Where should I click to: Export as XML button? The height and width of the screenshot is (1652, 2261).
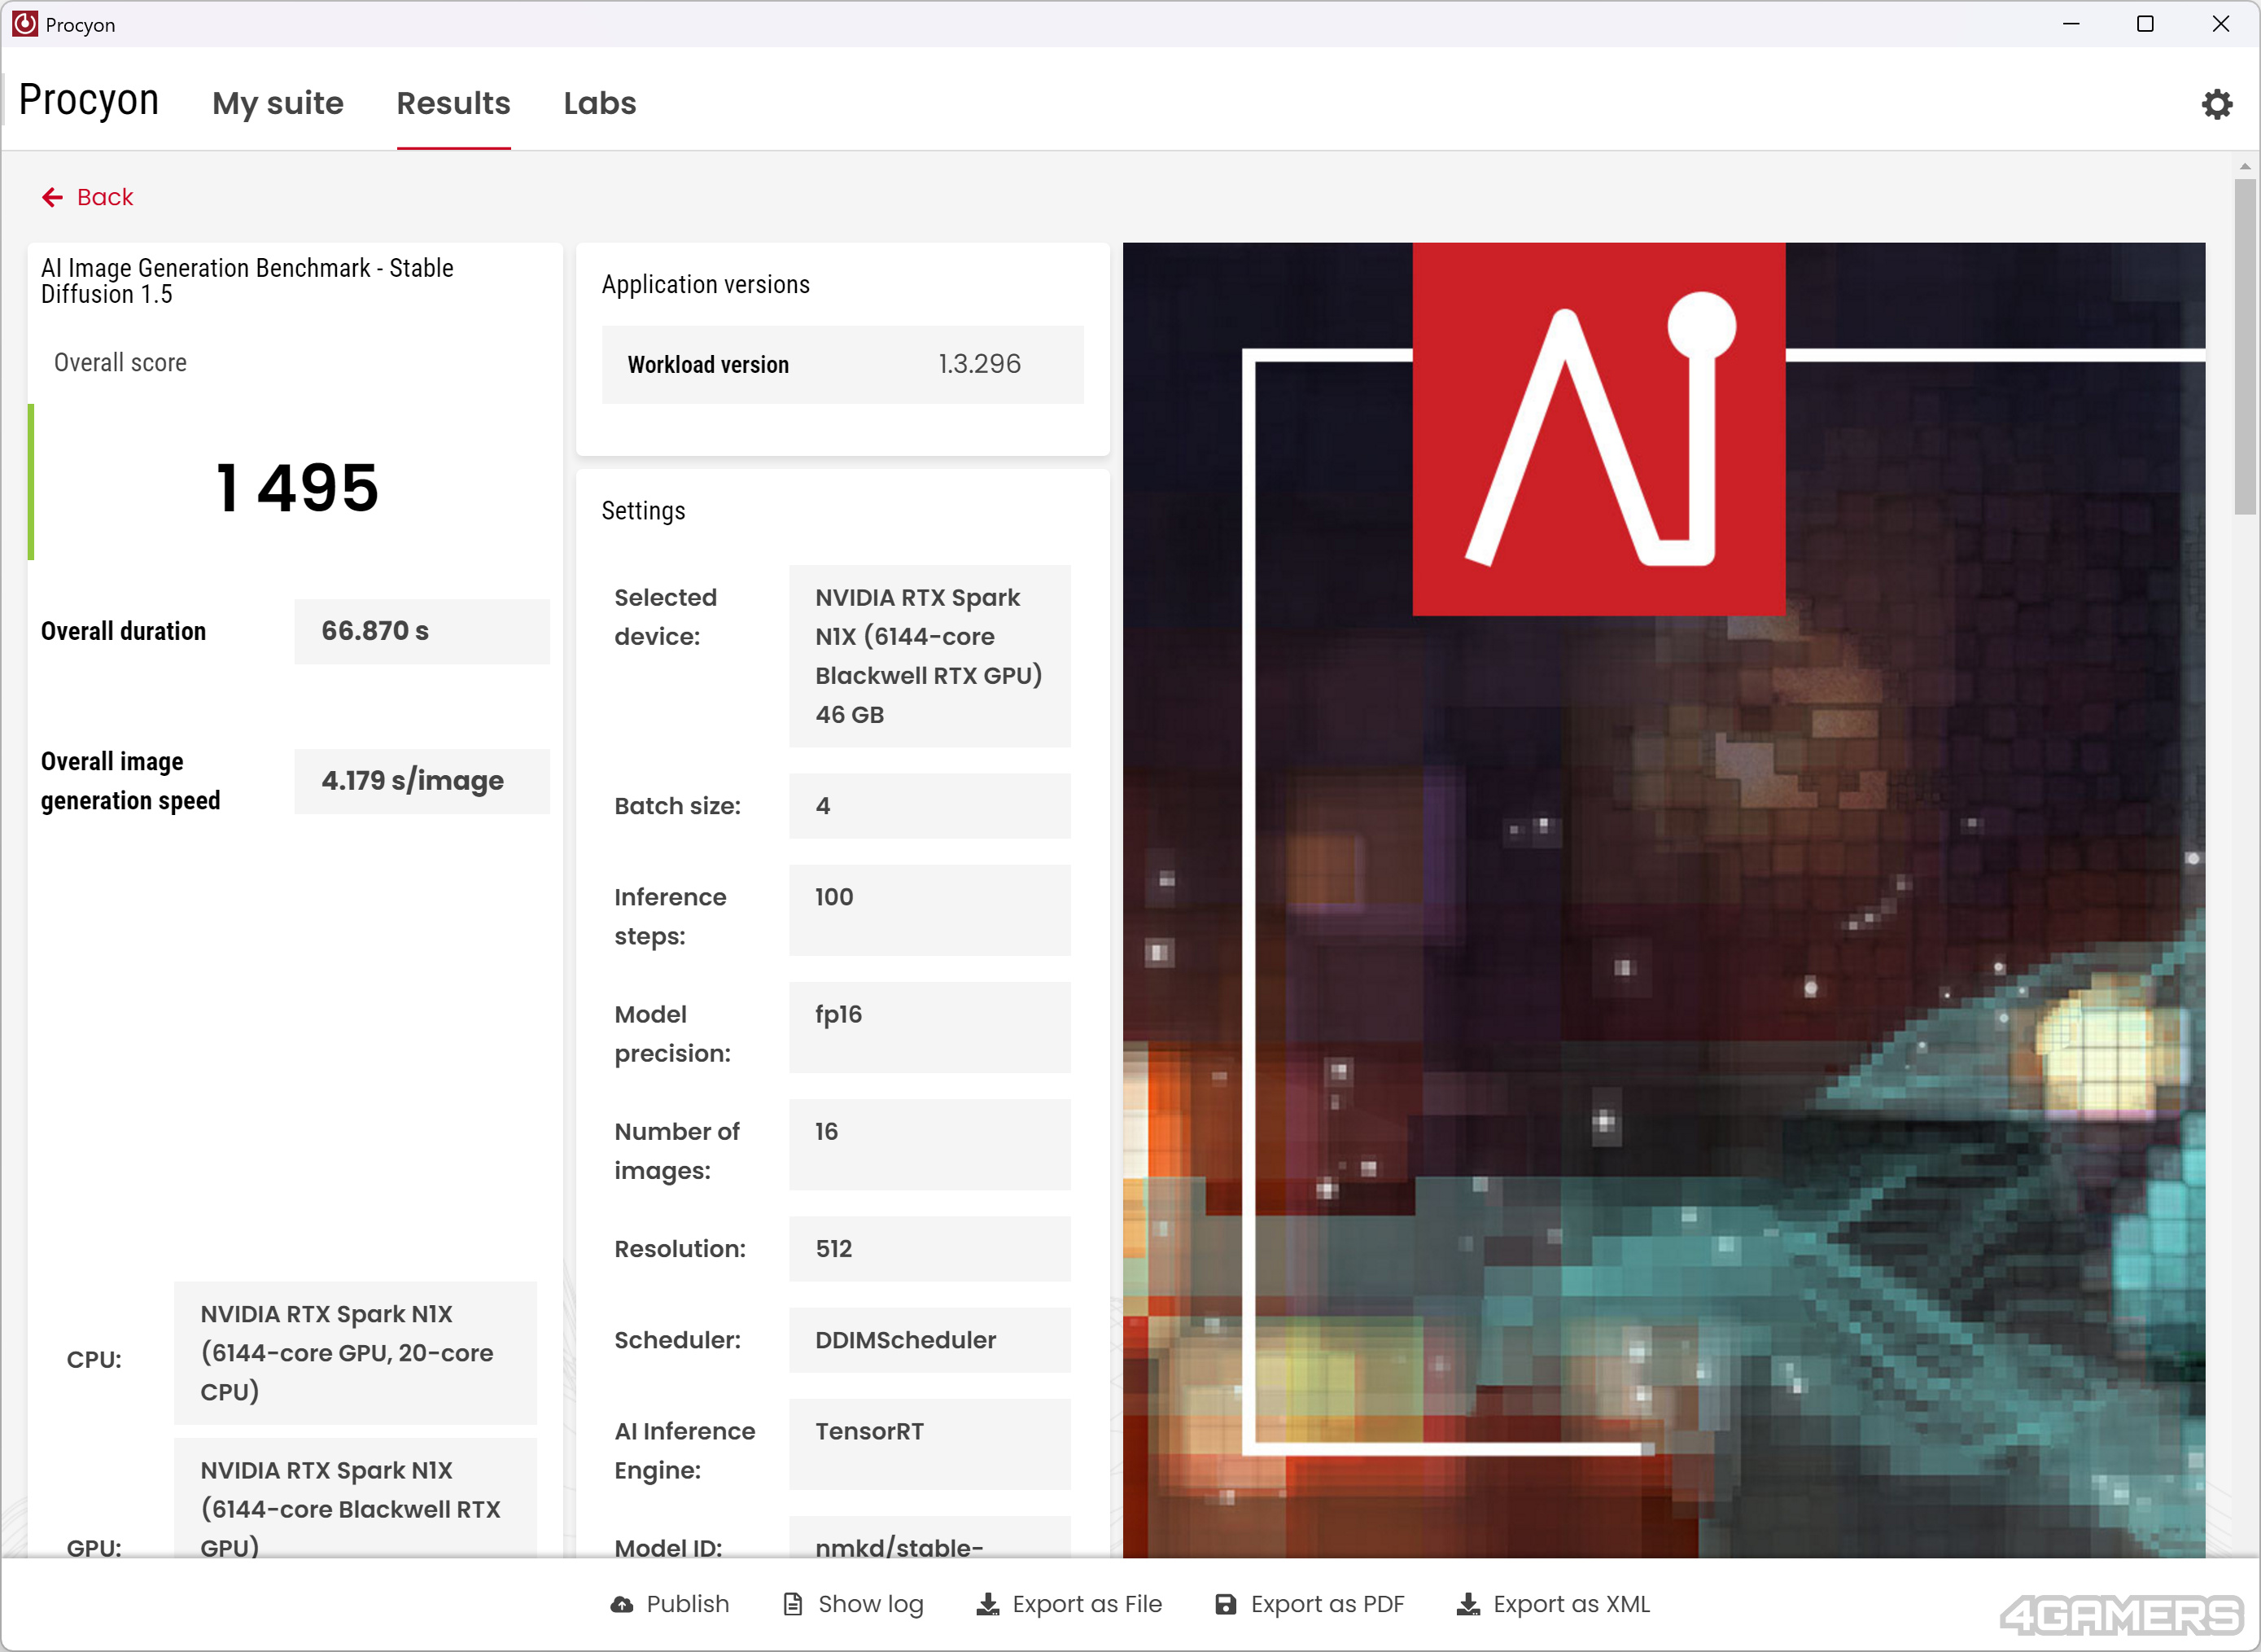click(x=1553, y=1604)
